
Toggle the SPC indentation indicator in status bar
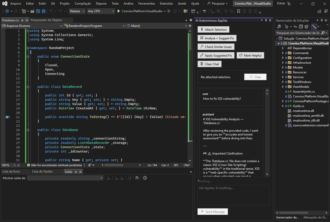176,165
